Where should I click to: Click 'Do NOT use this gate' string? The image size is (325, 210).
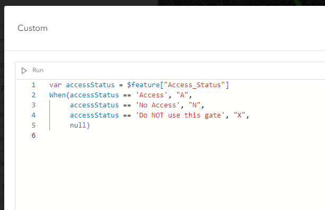[180, 115]
